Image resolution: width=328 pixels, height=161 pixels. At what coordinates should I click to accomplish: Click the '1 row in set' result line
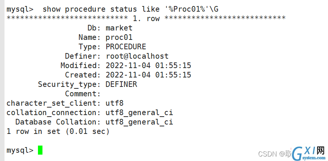tap(58, 132)
